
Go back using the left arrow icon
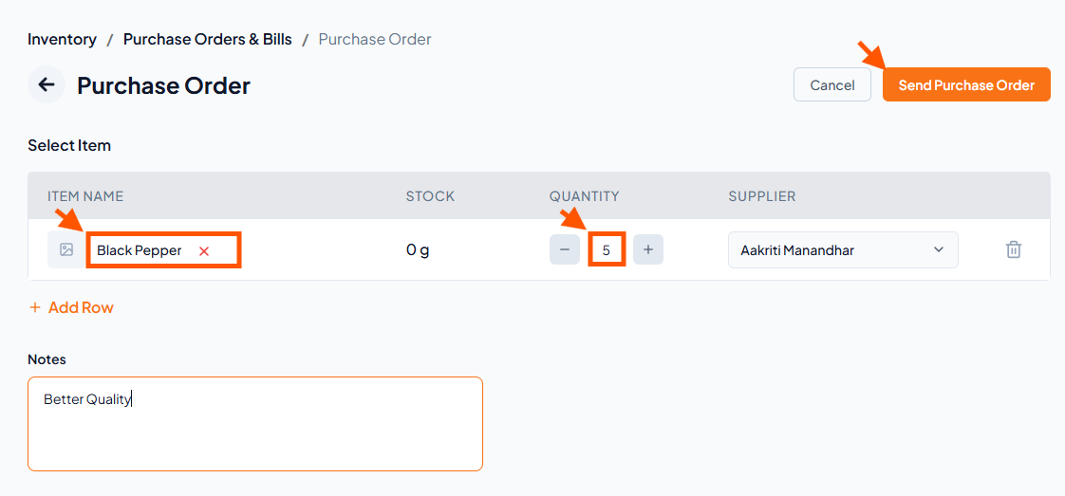[47, 84]
